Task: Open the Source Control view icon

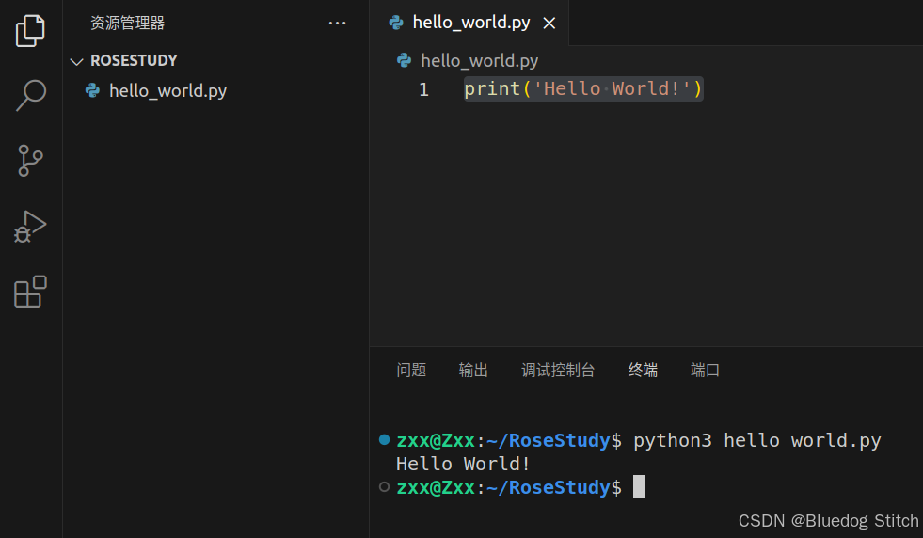Action: pos(30,161)
